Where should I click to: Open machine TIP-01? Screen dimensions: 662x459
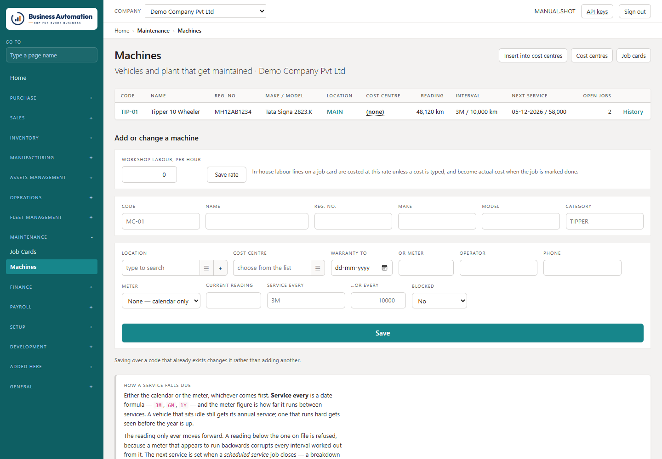tap(129, 112)
